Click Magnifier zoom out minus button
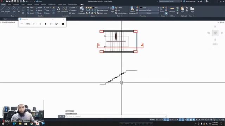The width and height of the screenshot is (225, 126). click(22, 24)
